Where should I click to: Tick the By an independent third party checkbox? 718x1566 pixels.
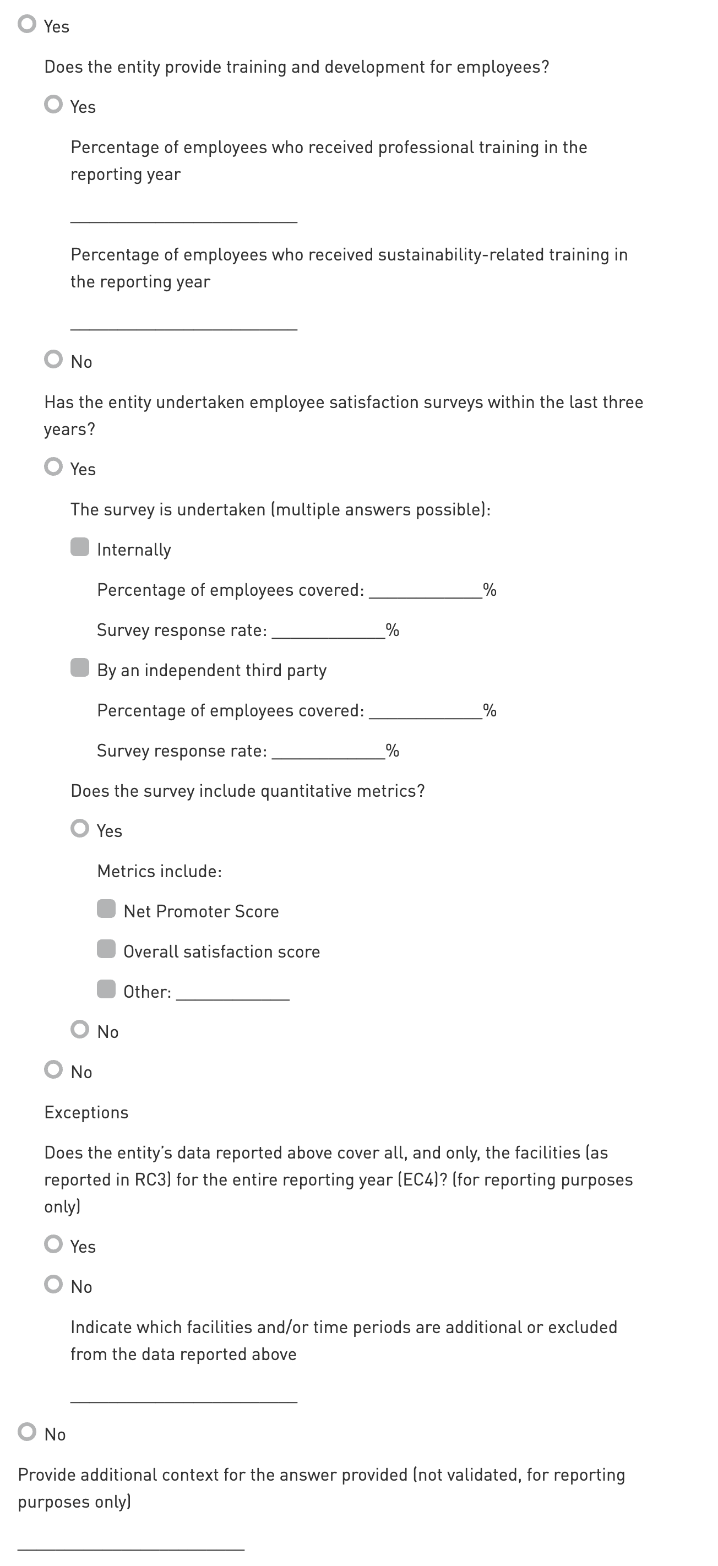click(80, 667)
